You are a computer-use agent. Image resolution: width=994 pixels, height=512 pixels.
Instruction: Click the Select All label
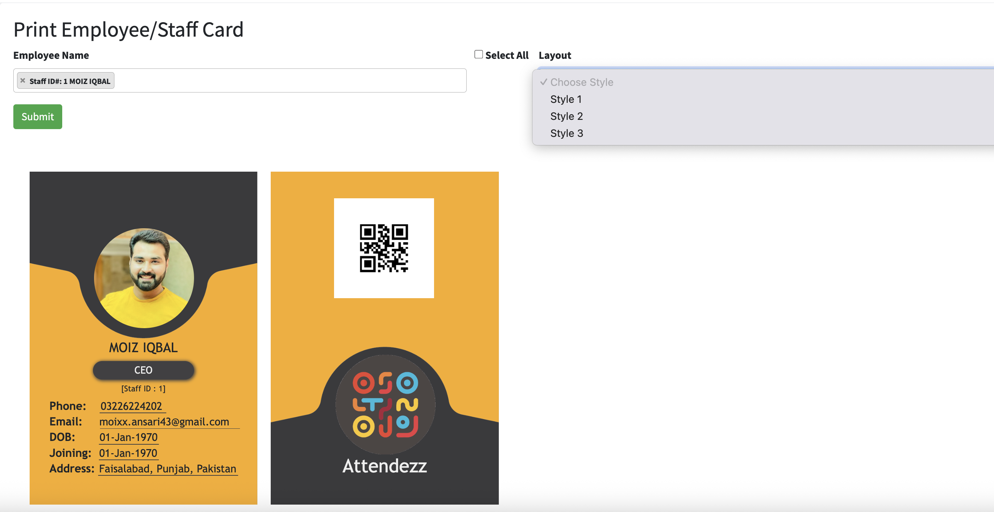[x=506, y=55]
